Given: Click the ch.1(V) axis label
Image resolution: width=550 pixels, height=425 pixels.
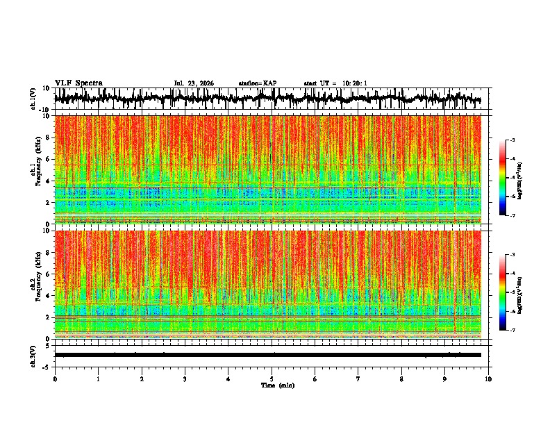Looking at the screenshot, I should [x=33, y=99].
